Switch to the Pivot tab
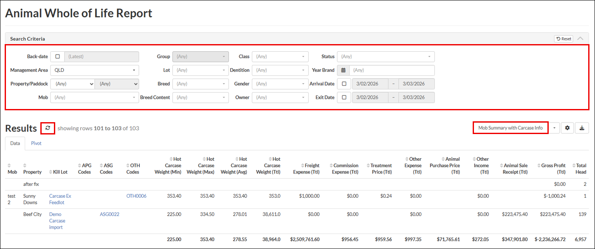Image resolution: width=595 pixels, height=249 pixels. tap(36, 143)
